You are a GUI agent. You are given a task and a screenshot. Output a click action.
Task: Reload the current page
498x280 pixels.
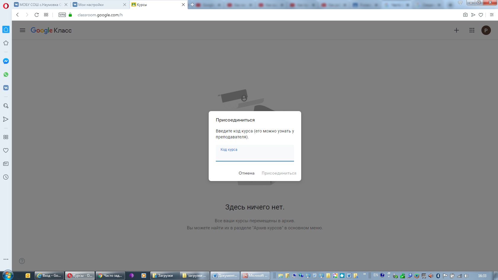coord(36,15)
